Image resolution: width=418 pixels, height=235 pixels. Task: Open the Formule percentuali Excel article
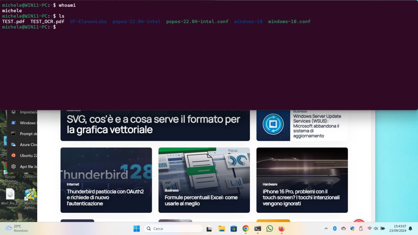click(201, 200)
